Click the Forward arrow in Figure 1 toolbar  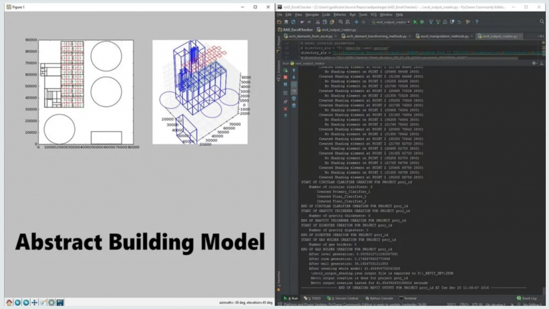point(26,303)
